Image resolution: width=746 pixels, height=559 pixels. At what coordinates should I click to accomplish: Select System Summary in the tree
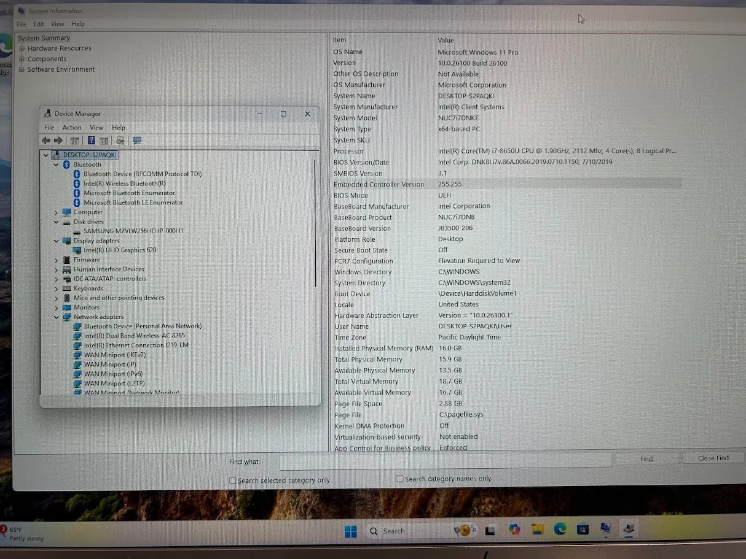click(x=44, y=38)
